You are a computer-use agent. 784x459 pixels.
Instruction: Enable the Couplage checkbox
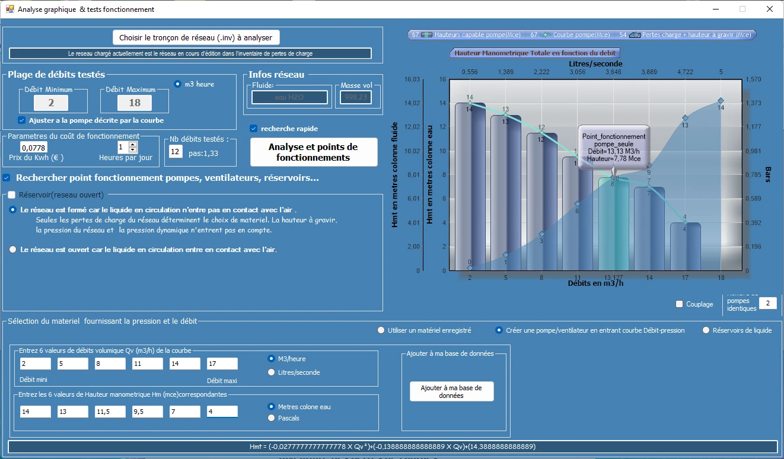point(680,304)
